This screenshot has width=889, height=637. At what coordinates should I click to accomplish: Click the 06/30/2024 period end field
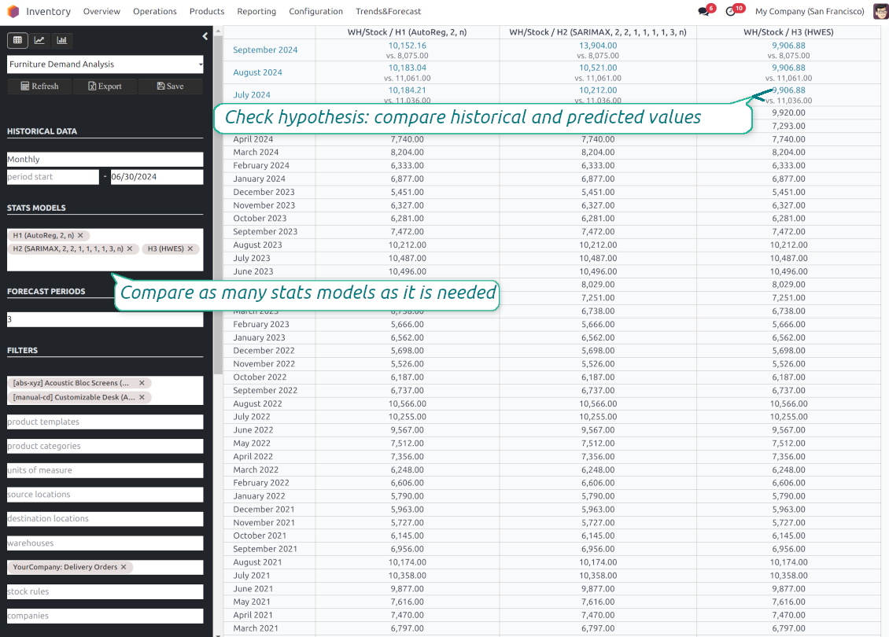click(x=157, y=177)
